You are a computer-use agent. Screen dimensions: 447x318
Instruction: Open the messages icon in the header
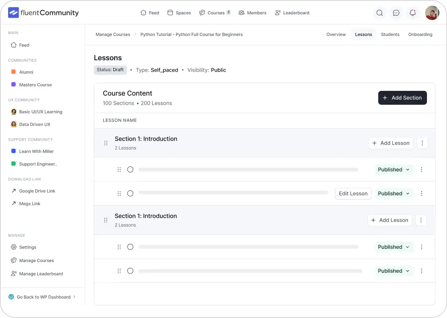[x=396, y=13]
